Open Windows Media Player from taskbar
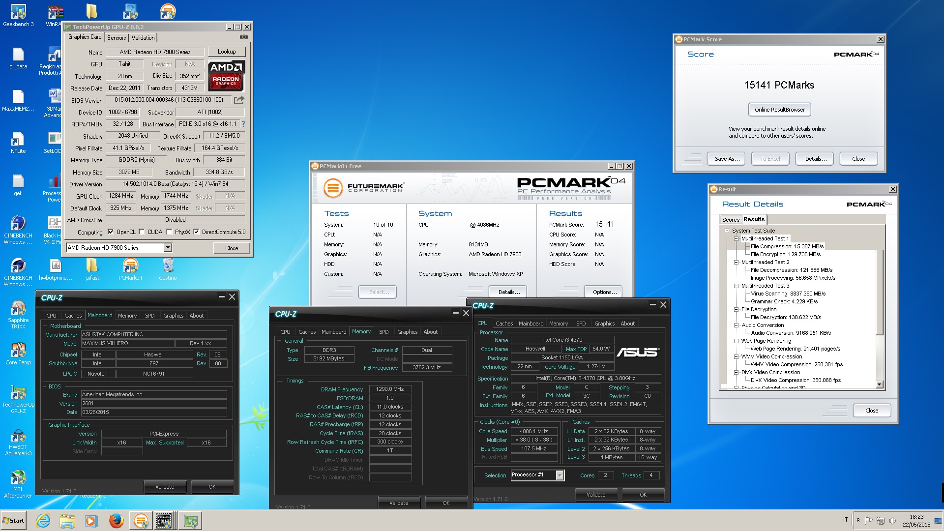This screenshot has height=531, width=944. [91, 521]
